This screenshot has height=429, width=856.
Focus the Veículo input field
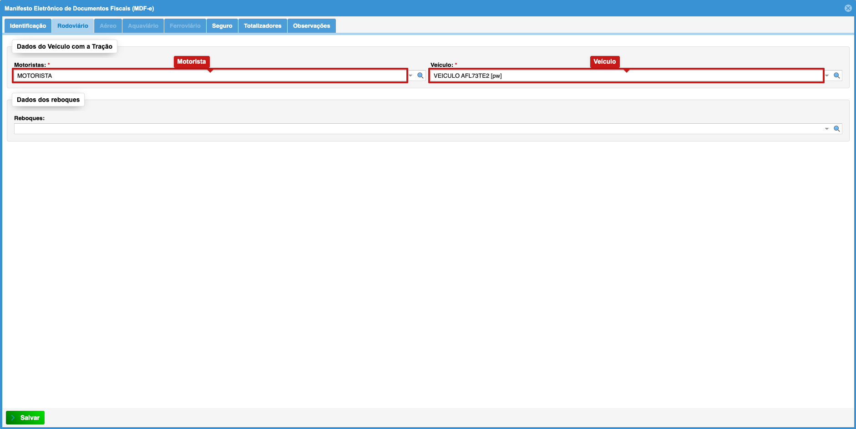tap(626, 76)
